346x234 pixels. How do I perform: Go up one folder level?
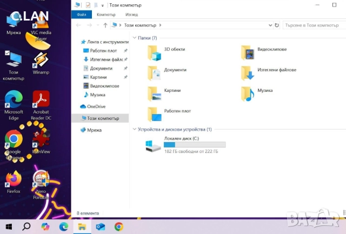point(105,25)
